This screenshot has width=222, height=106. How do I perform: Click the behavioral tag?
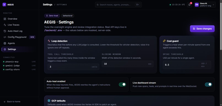click(67, 16)
